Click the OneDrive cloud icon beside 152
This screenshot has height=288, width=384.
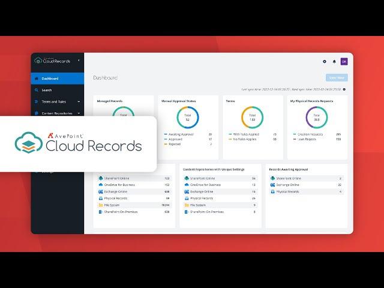[x=101, y=185]
